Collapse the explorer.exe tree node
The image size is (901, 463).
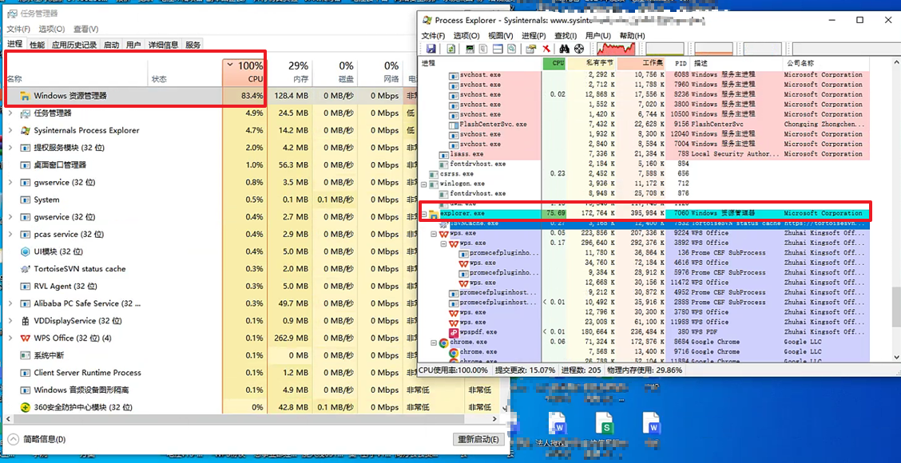tap(424, 214)
